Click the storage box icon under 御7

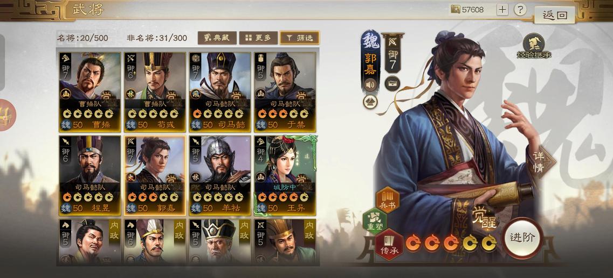(392, 83)
